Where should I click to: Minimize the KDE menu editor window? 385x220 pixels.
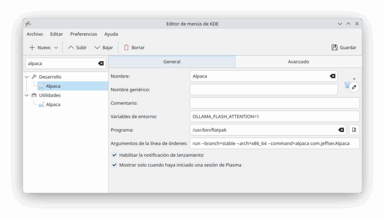340,24
